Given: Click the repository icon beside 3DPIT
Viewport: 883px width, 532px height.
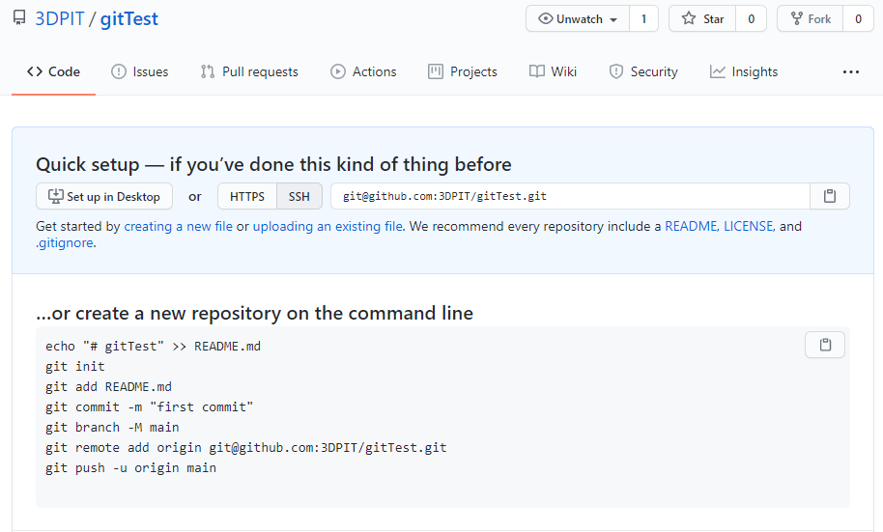Looking at the screenshot, I should click(x=19, y=18).
